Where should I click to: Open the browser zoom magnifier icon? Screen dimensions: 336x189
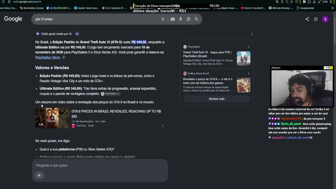(x=277, y=2)
